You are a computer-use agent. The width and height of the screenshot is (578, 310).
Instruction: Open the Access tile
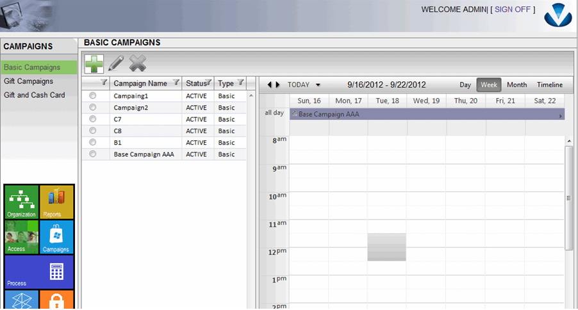coord(21,237)
